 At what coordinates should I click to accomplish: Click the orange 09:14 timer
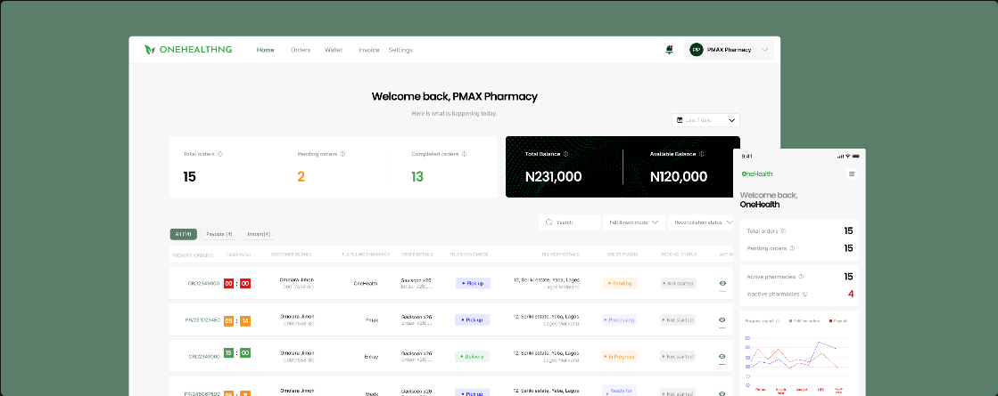pyautogui.click(x=236, y=320)
